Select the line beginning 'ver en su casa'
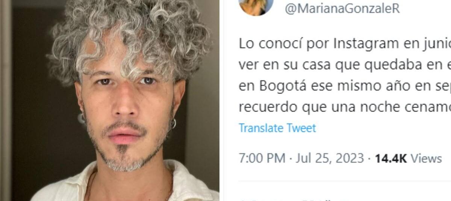The height and width of the screenshot is (201, 451). tap(345, 65)
